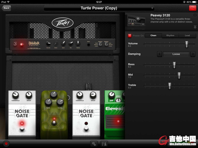Click the iPad Wi-Fi status icon
The width and height of the screenshot is (198, 148).
[8, 2]
